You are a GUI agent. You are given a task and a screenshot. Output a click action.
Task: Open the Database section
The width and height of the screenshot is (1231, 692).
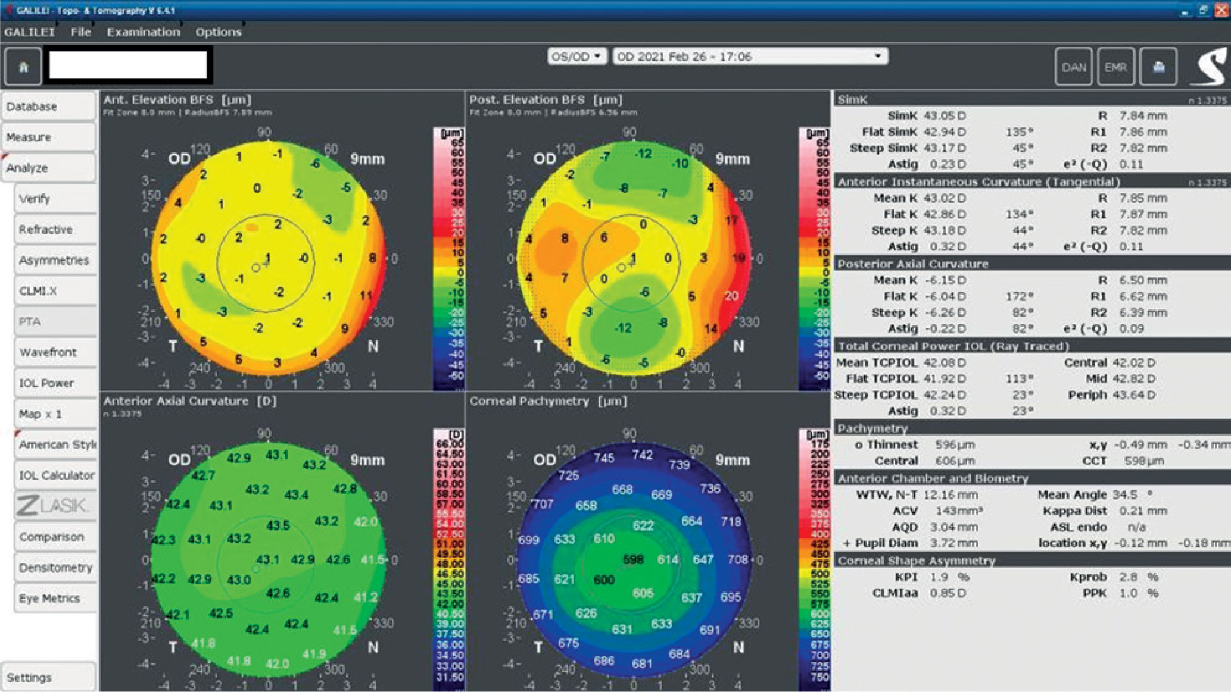[x=48, y=107]
